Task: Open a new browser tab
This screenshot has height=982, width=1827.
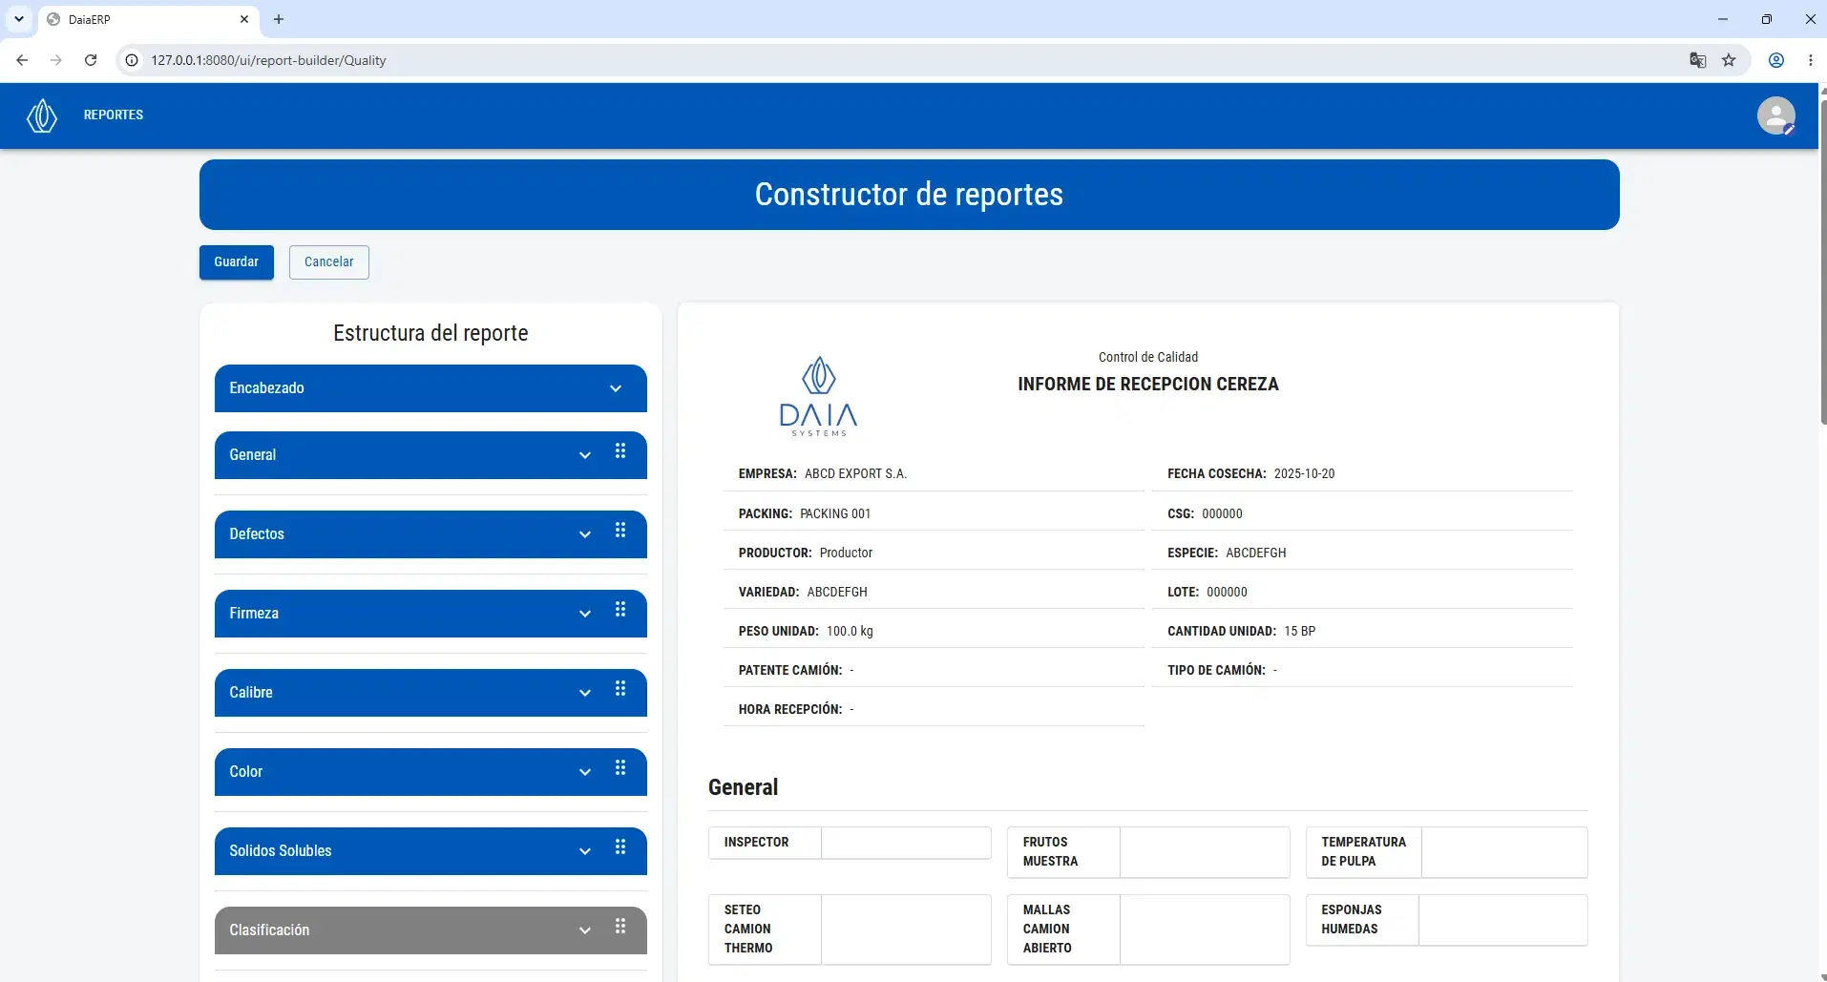Action: [x=279, y=19]
